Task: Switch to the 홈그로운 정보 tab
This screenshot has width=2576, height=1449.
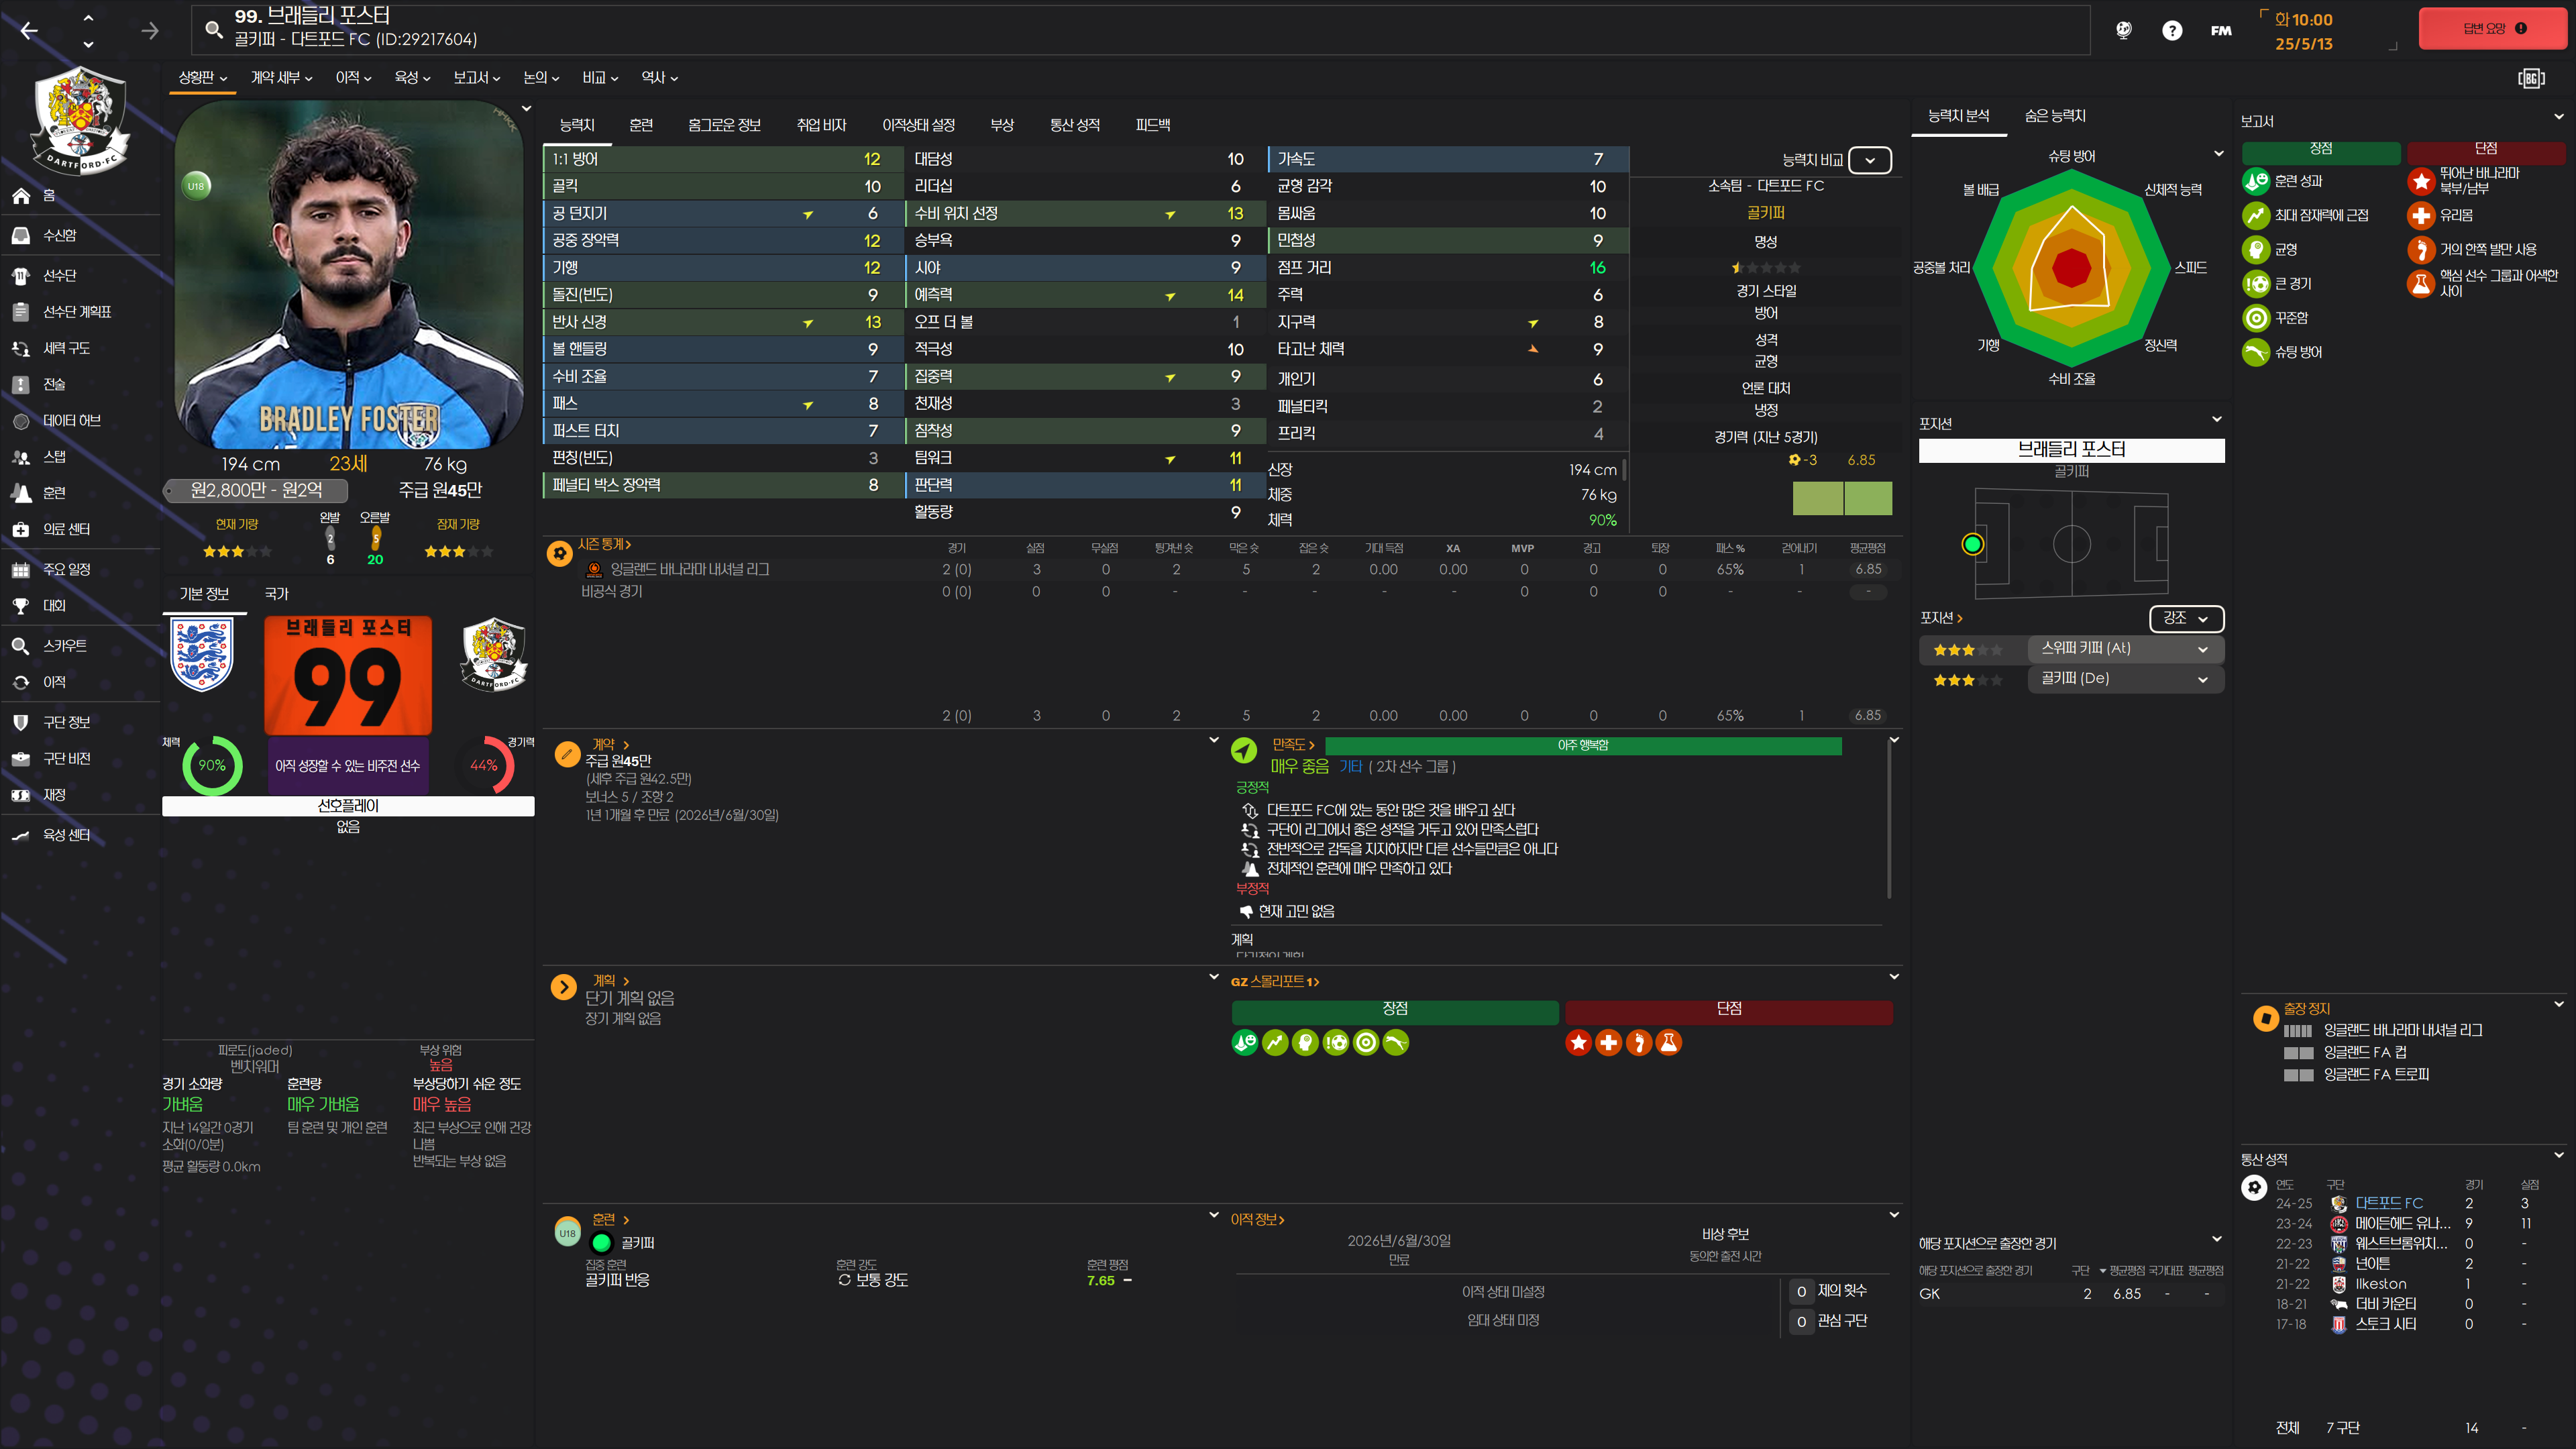Action: (x=724, y=125)
